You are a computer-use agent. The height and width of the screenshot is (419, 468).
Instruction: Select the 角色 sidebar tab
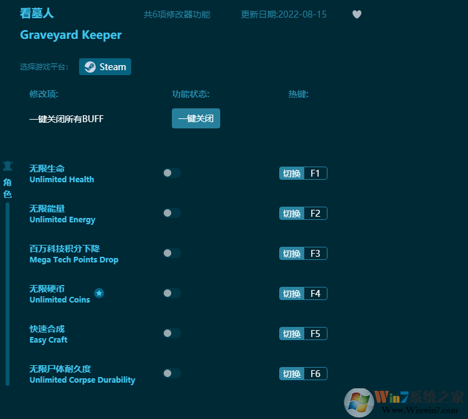[x=8, y=188]
